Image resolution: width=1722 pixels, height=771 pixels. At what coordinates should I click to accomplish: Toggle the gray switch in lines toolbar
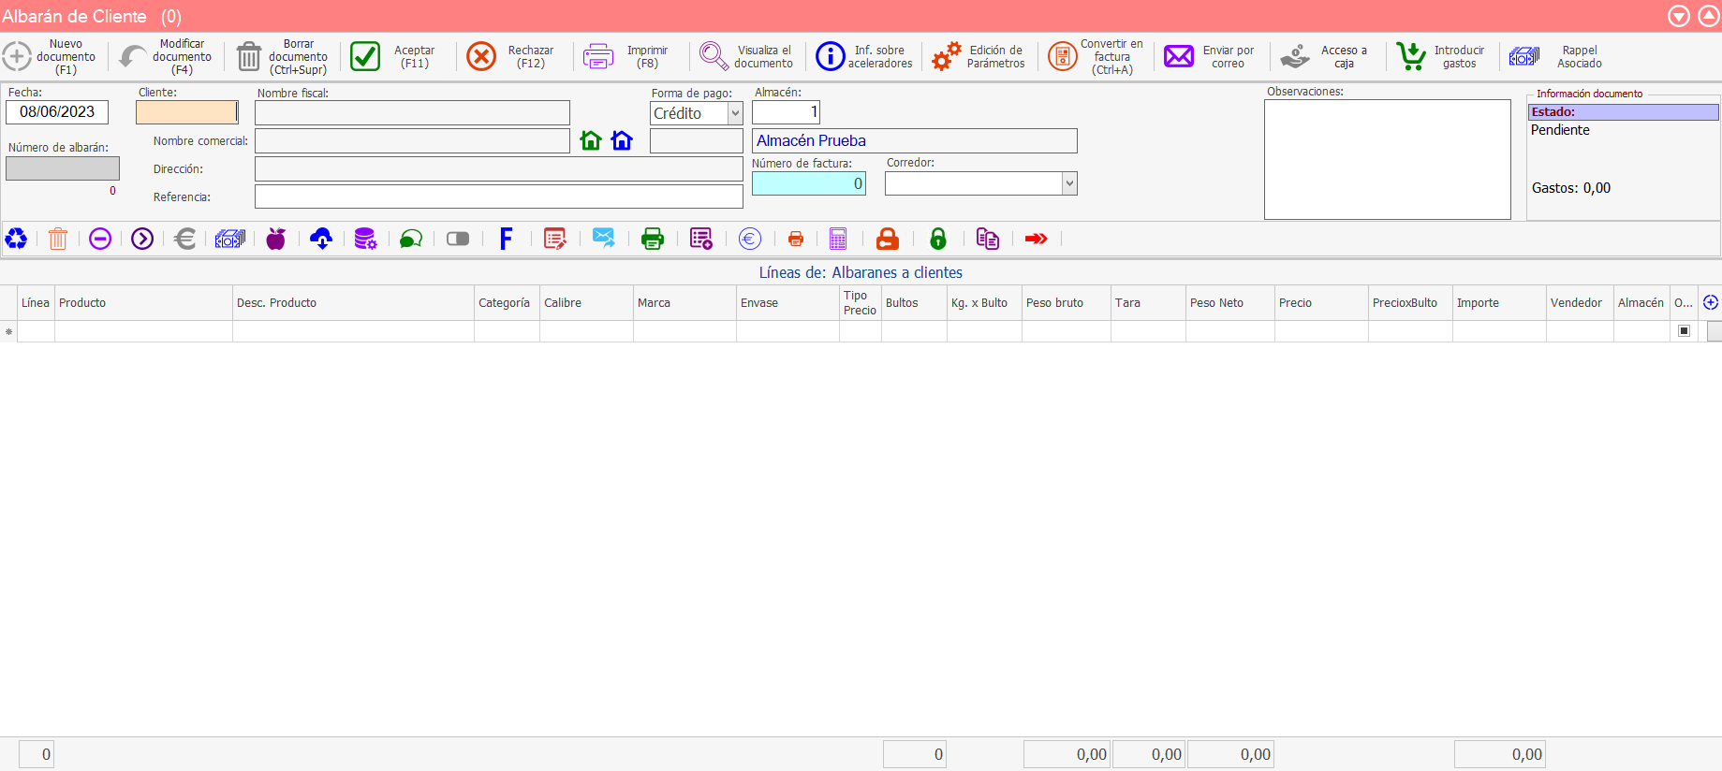pos(458,240)
